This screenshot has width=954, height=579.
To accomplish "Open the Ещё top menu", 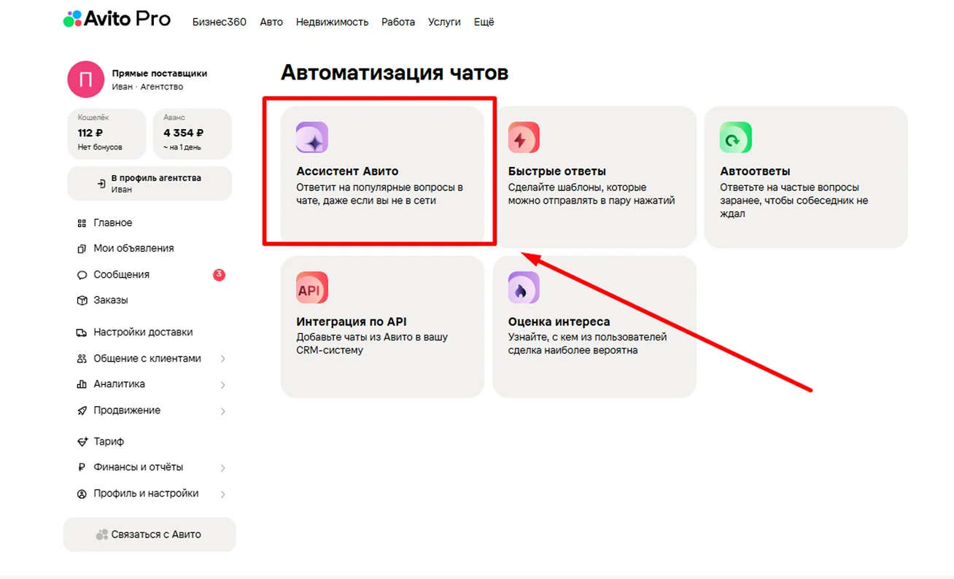I will pyautogui.click(x=484, y=22).
